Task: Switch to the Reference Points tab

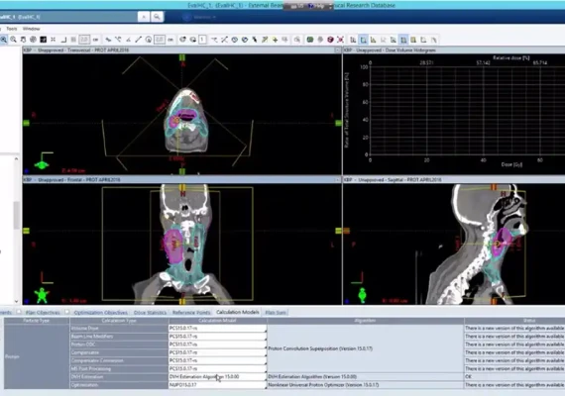Action: coord(191,312)
